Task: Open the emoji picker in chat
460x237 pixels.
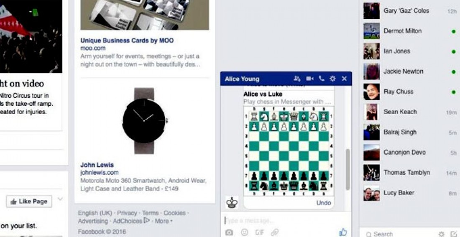Action: [244, 232]
